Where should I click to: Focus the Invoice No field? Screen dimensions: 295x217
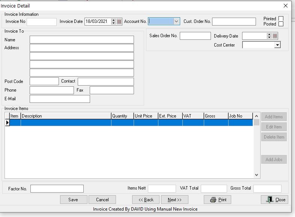pos(42,22)
